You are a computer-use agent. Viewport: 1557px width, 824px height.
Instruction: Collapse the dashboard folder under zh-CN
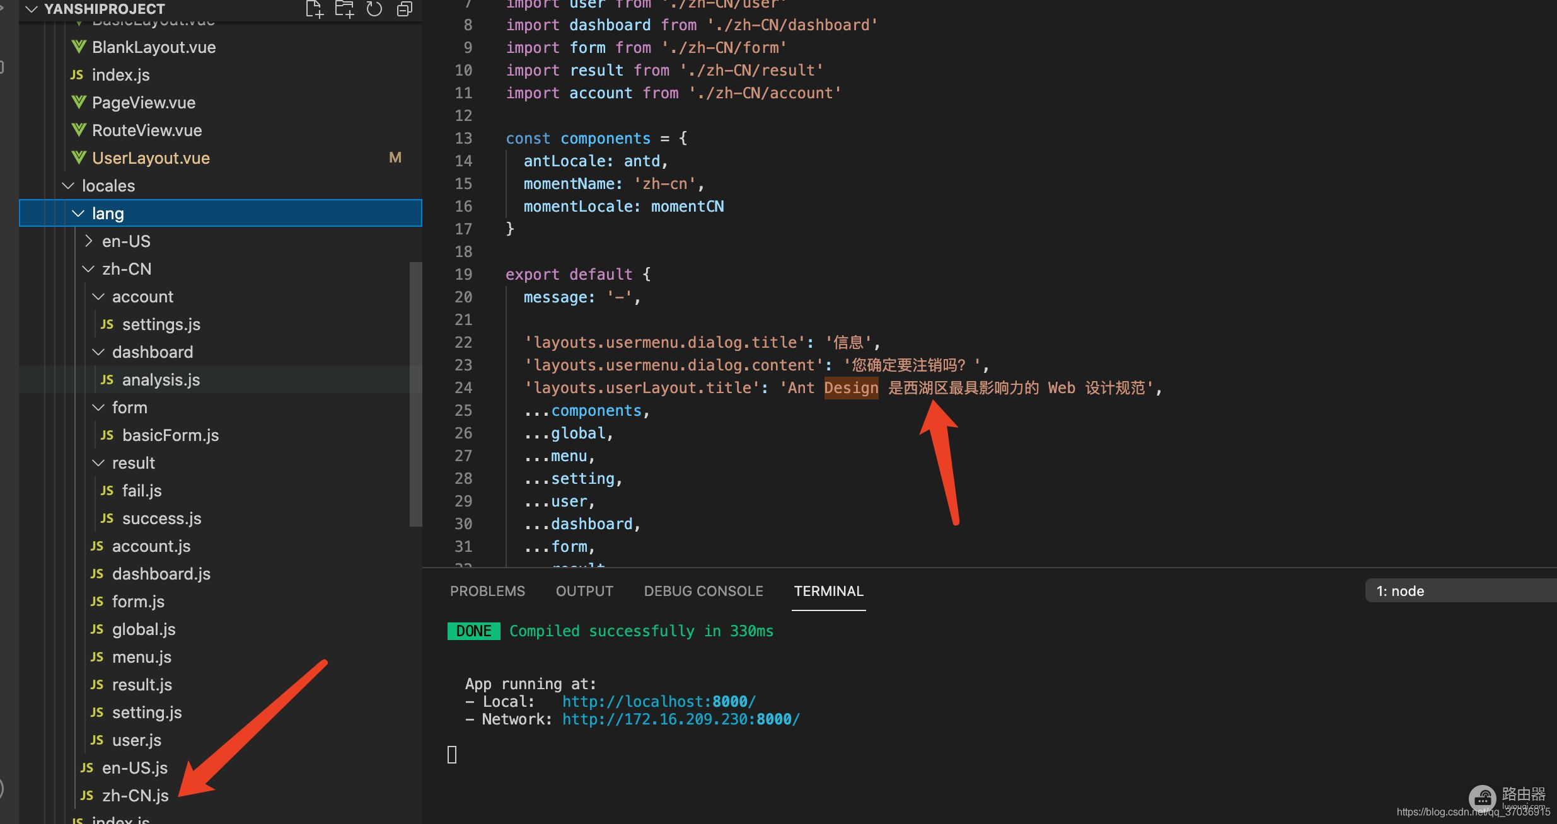tap(98, 352)
